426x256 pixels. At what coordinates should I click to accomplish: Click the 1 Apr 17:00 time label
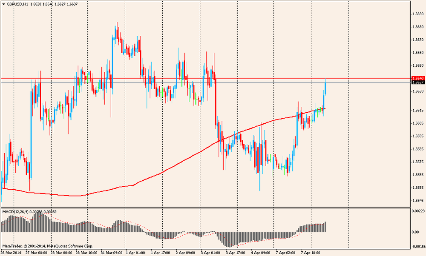[x=161, y=253]
